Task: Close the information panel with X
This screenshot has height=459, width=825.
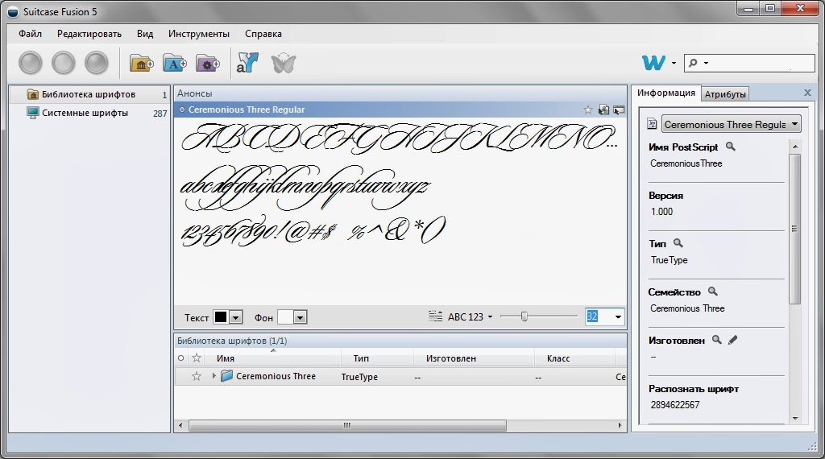Action: 807,93
